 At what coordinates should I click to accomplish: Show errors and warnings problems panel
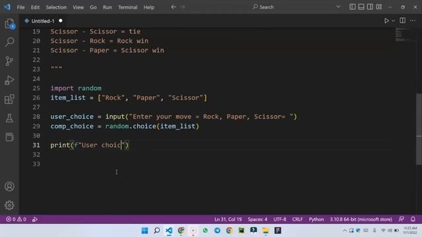[x=16, y=219]
